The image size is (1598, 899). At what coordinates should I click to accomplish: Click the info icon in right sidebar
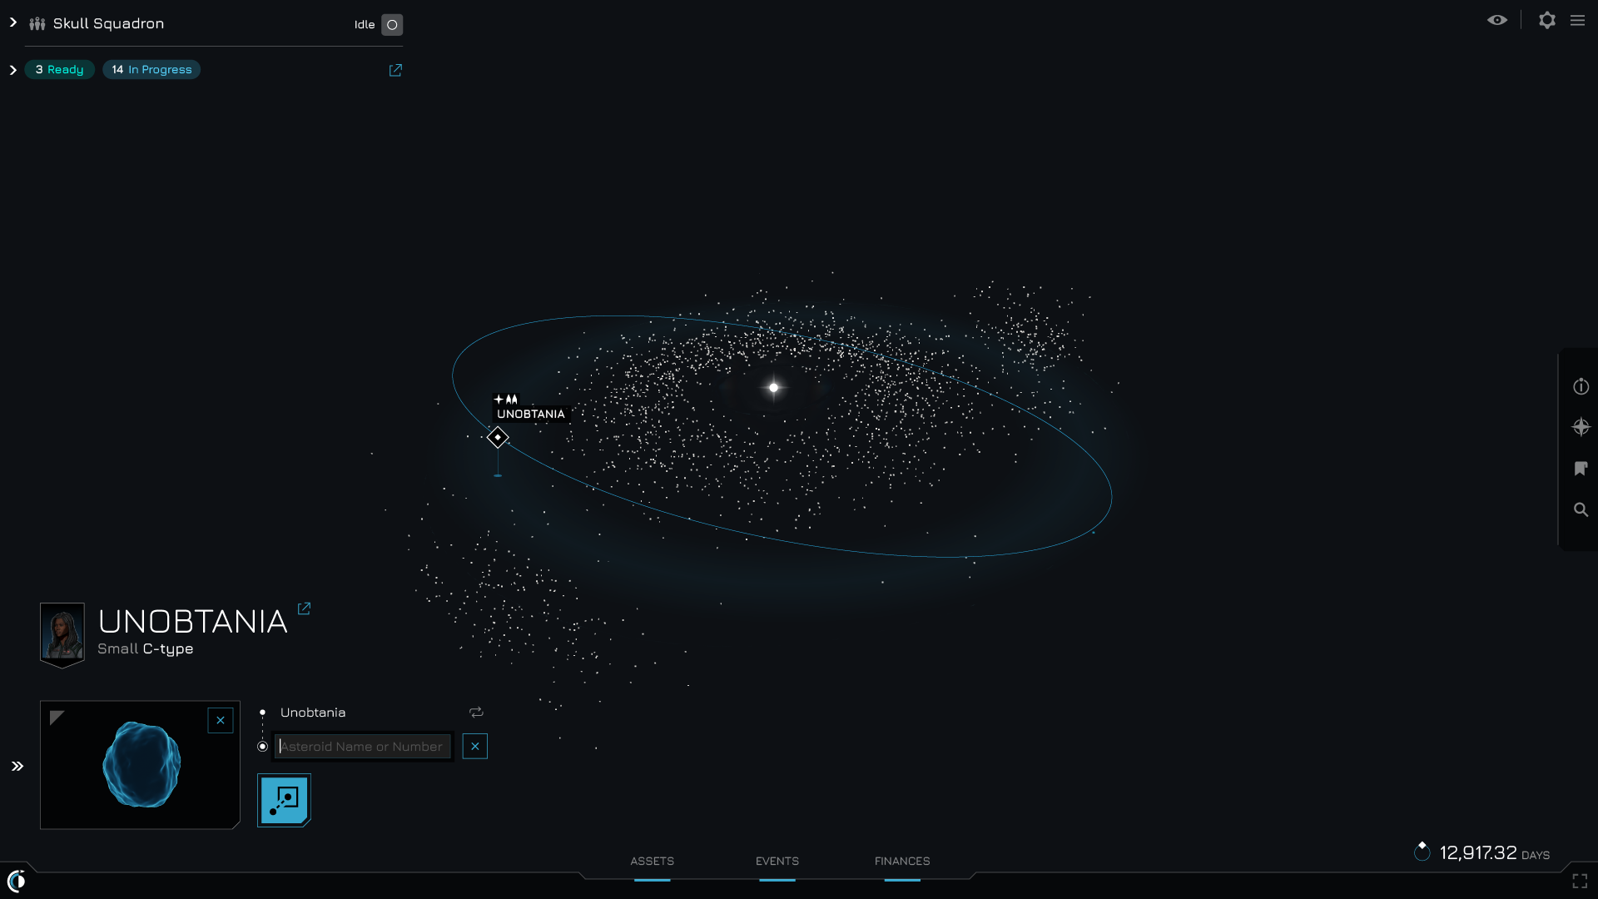[1581, 386]
